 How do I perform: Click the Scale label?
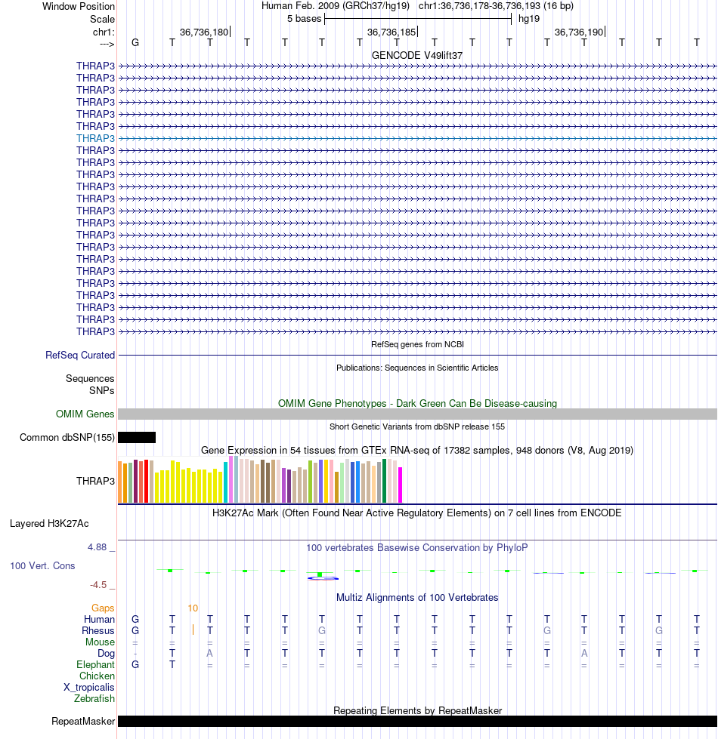click(102, 20)
